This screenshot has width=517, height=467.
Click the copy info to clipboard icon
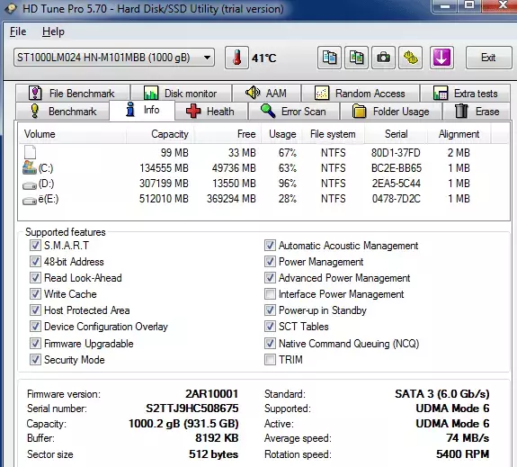[x=329, y=58]
